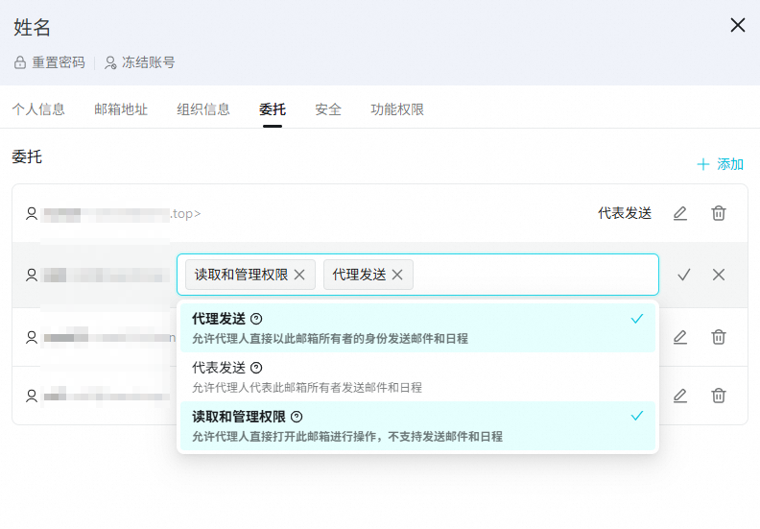The width and height of the screenshot is (760, 529).
Task: Edit the .top delegate with 代表发送
Action: click(680, 213)
